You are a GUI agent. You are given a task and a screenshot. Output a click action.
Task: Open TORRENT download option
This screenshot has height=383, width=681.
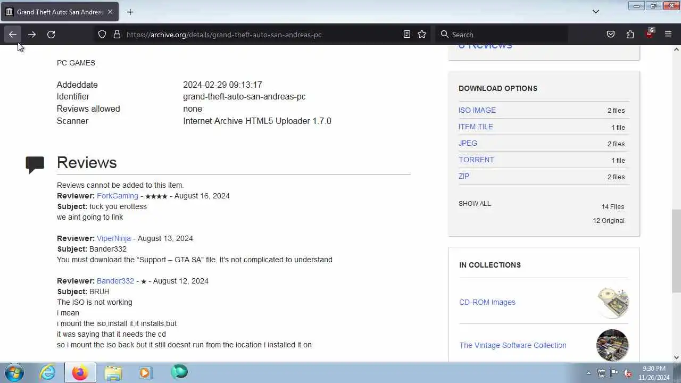476,160
